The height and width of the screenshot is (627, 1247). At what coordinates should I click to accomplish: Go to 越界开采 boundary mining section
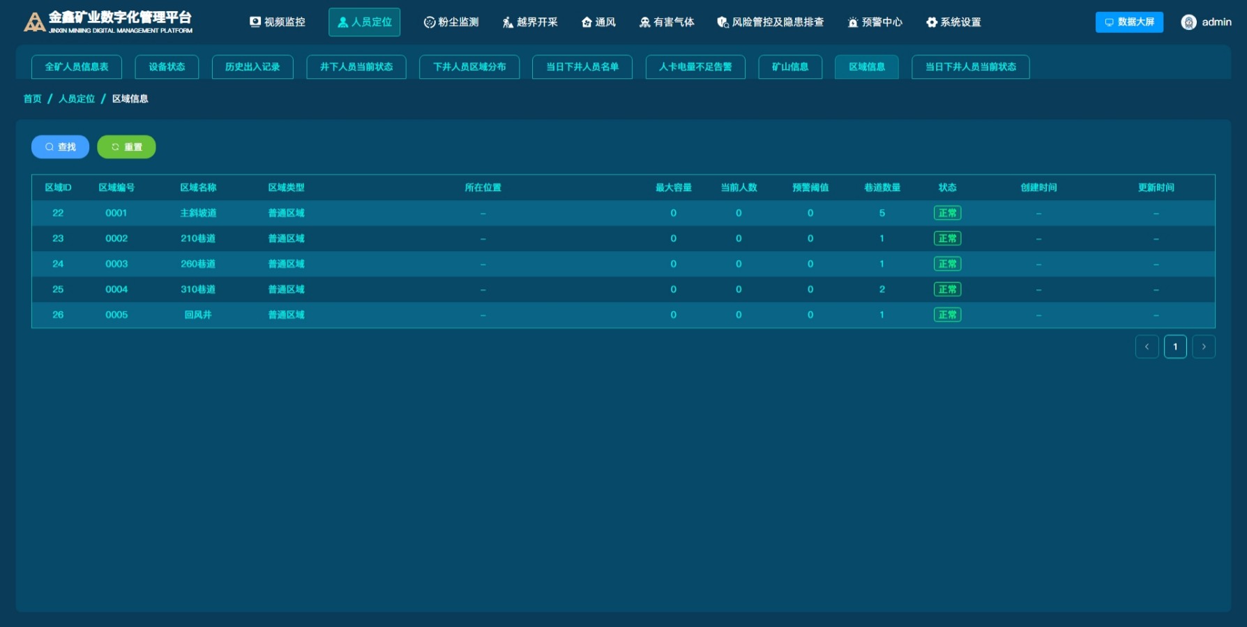coord(530,22)
